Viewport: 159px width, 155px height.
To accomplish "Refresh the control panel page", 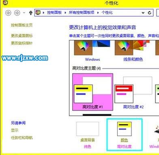I will pos(149,13).
